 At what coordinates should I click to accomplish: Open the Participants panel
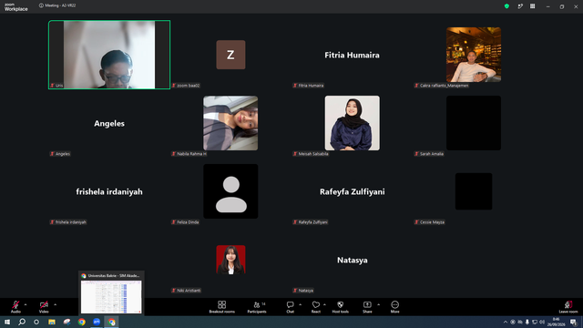point(257,307)
